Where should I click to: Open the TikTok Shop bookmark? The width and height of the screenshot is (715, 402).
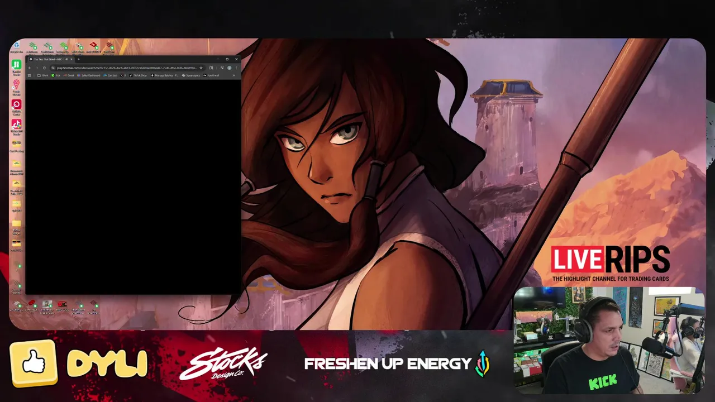(138, 75)
